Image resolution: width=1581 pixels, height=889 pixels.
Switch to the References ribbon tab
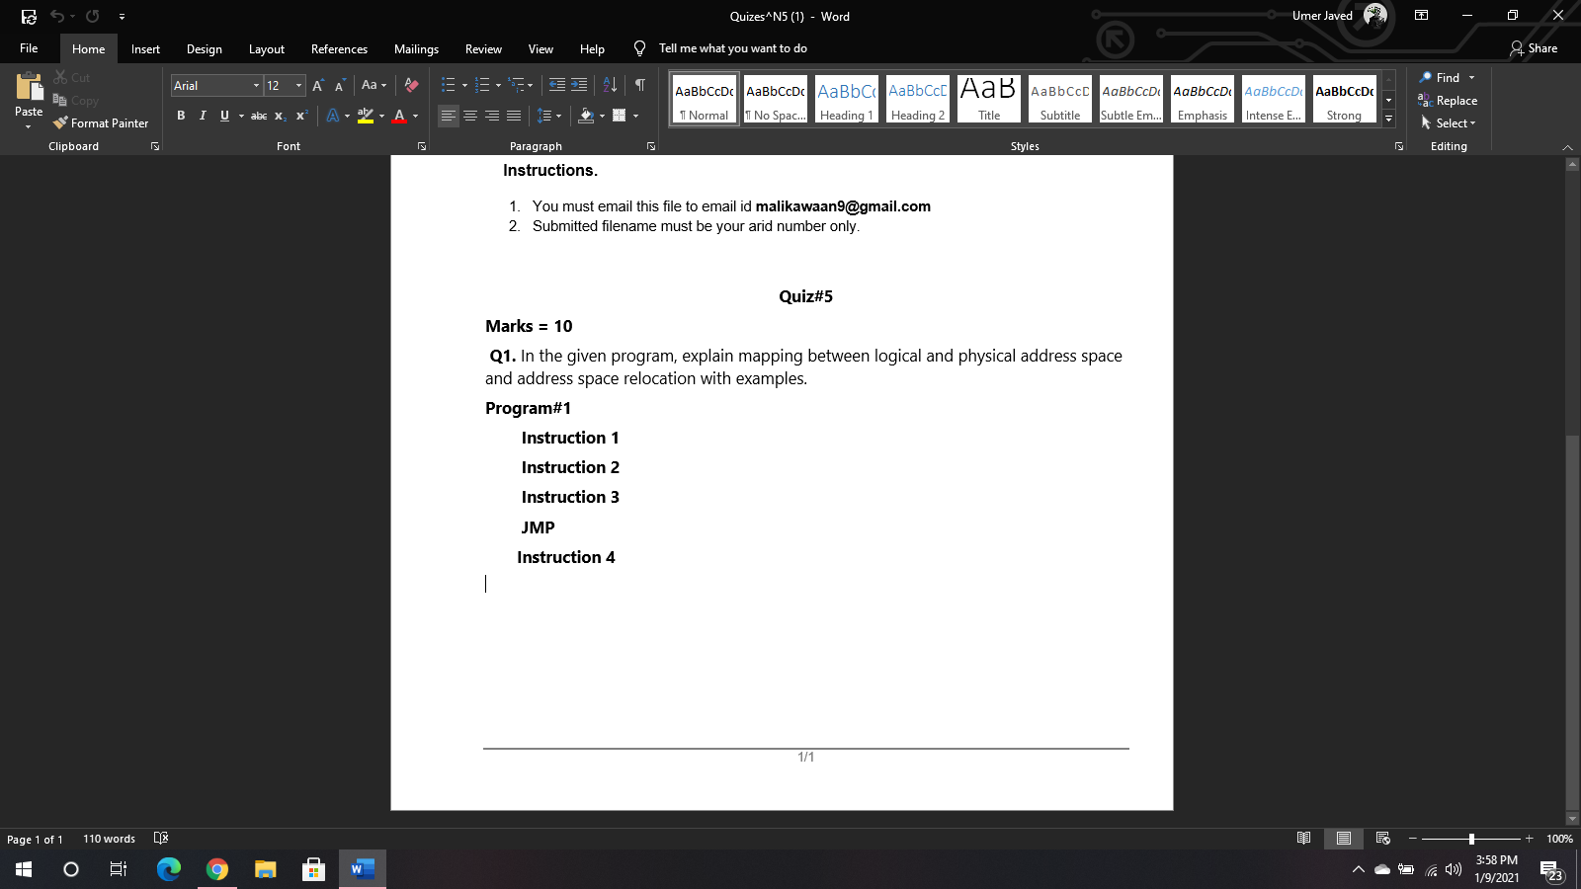[x=339, y=48]
